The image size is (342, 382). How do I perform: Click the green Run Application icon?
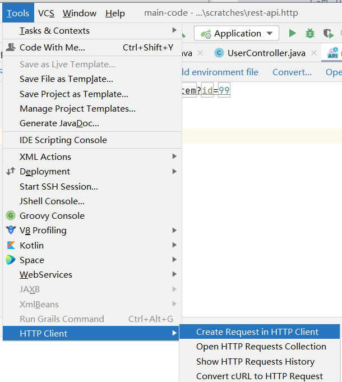292,33
